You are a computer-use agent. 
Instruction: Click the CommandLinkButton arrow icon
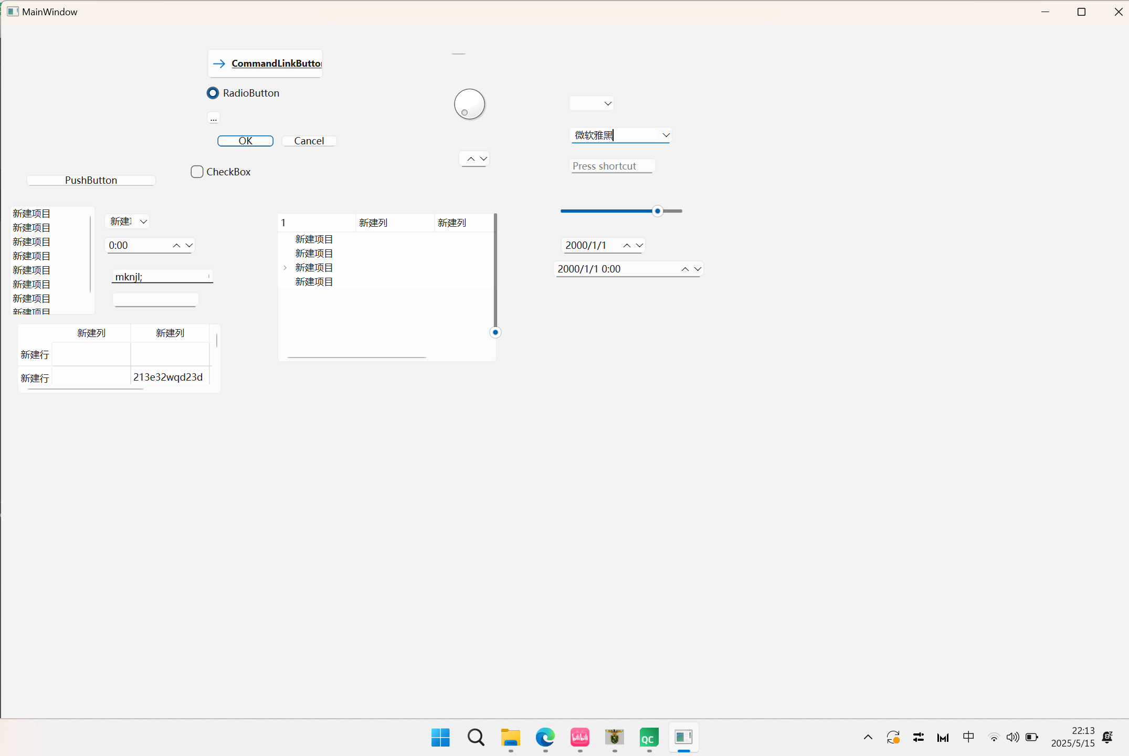[219, 64]
